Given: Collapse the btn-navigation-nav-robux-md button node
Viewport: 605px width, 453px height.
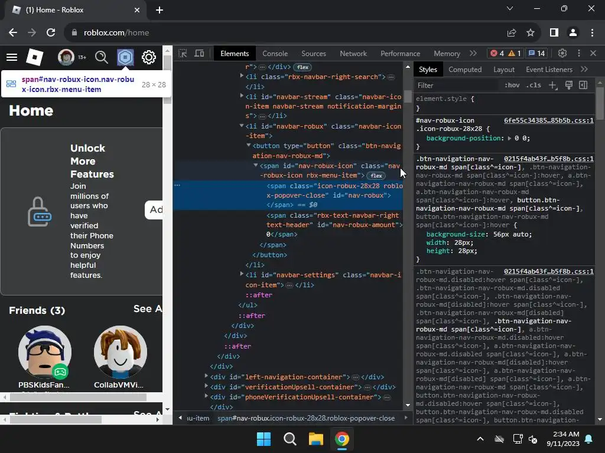Looking at the screenshot, I should click(249, 145).
